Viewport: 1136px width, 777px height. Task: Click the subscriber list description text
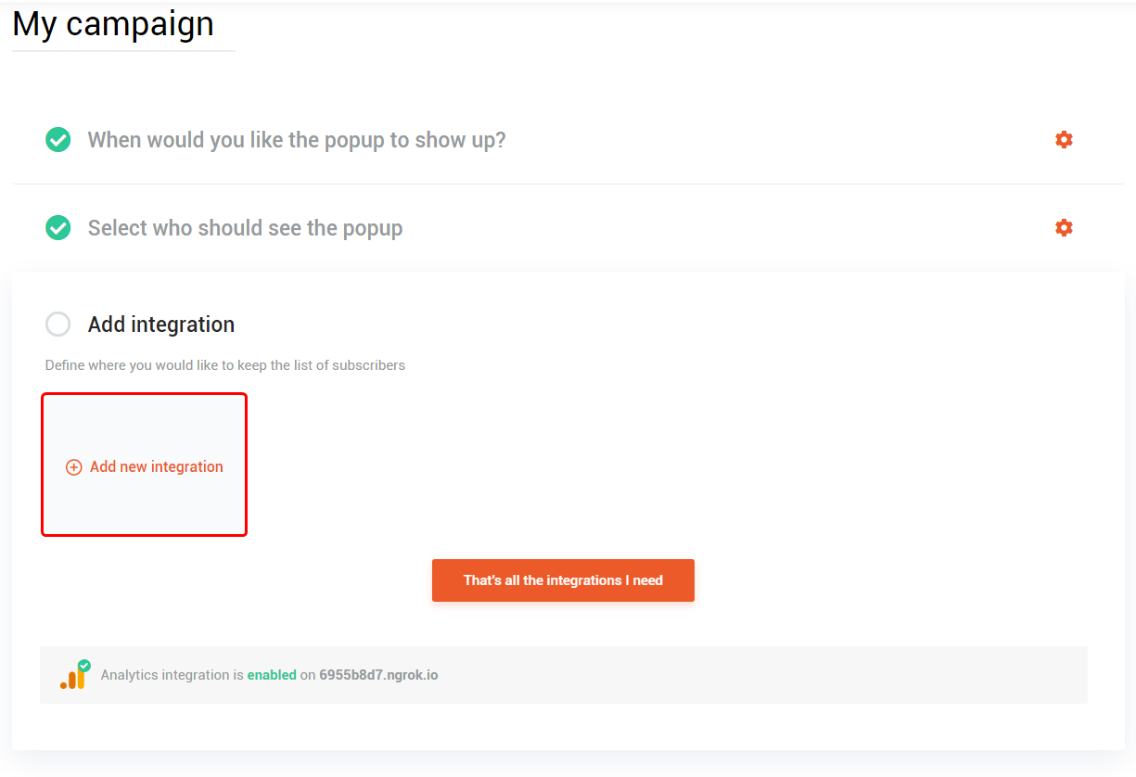(225, 365)
